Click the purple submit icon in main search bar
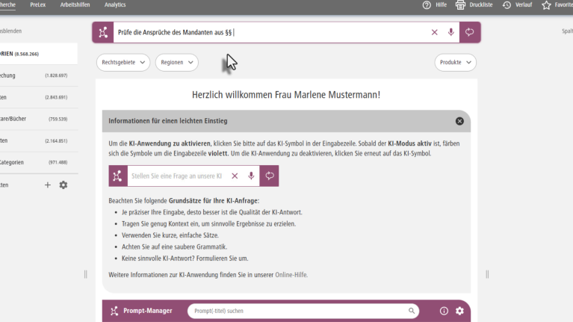 (470, 32)
